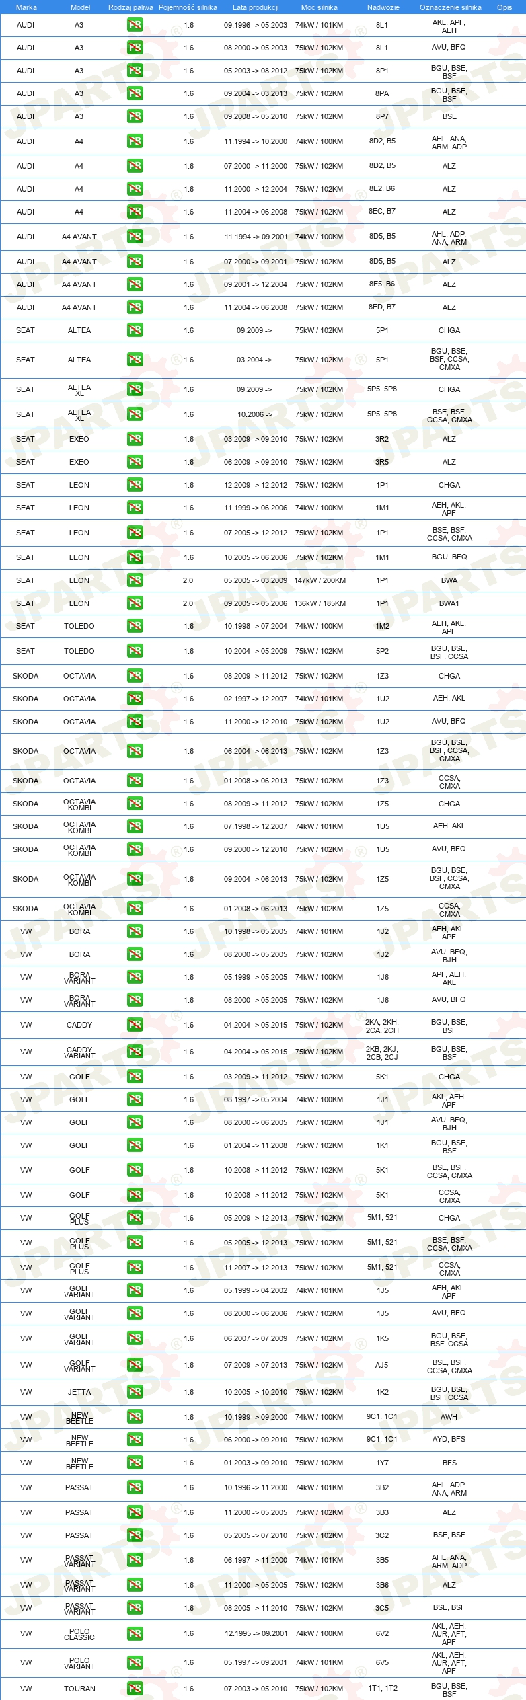The width and height of the screenshot is (526, 1700).
Task: Click the fuel icon in the NEW BEETLE AWH row
Action: (x=135, y=1417)
